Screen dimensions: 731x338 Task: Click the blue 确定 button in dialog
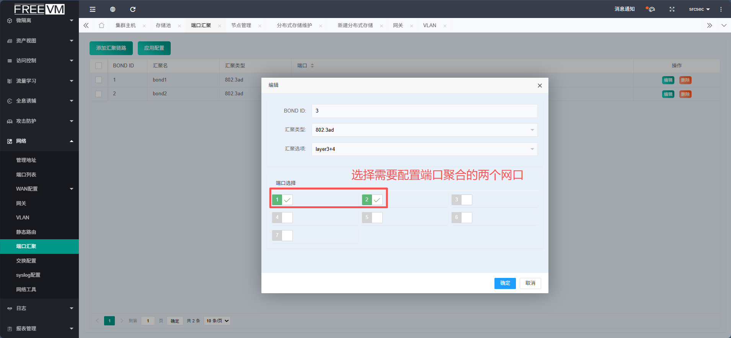505,283
